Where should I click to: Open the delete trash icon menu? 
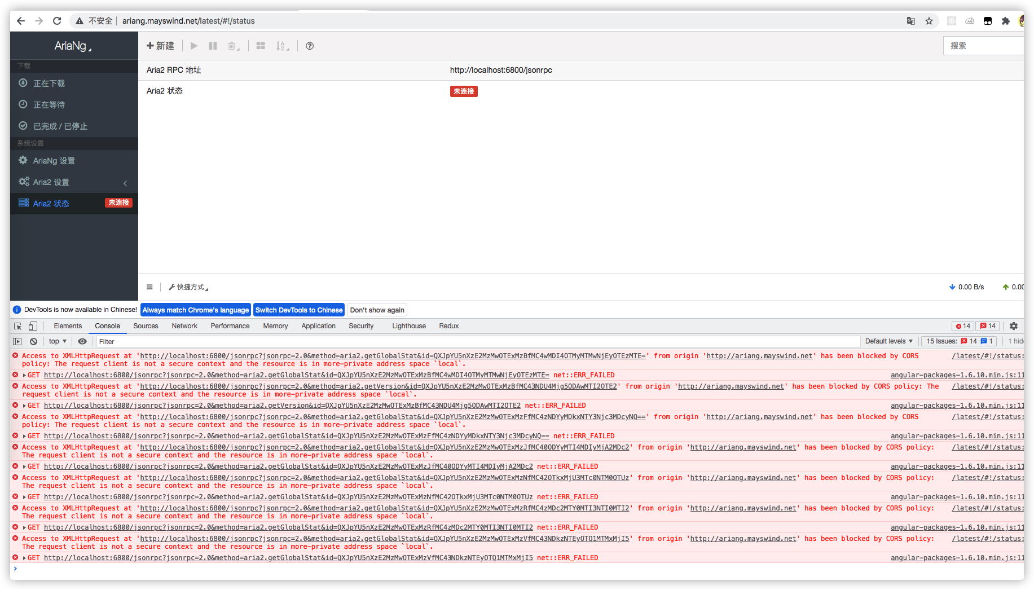click(233, 46)
